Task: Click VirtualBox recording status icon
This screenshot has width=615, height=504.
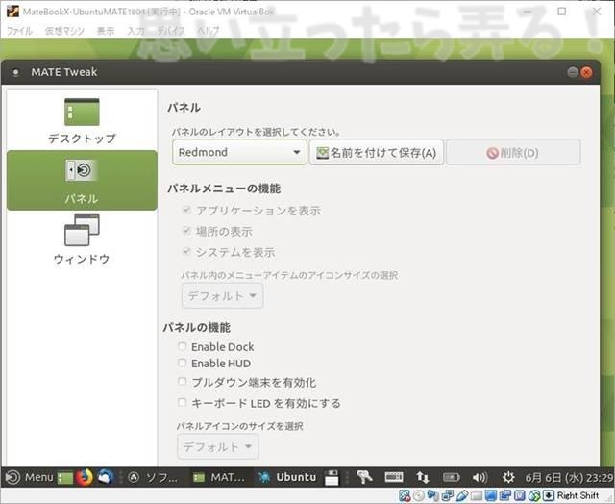Action: tap(505, 495)
